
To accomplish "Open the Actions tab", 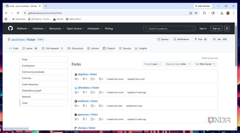I will click(93, 48).
